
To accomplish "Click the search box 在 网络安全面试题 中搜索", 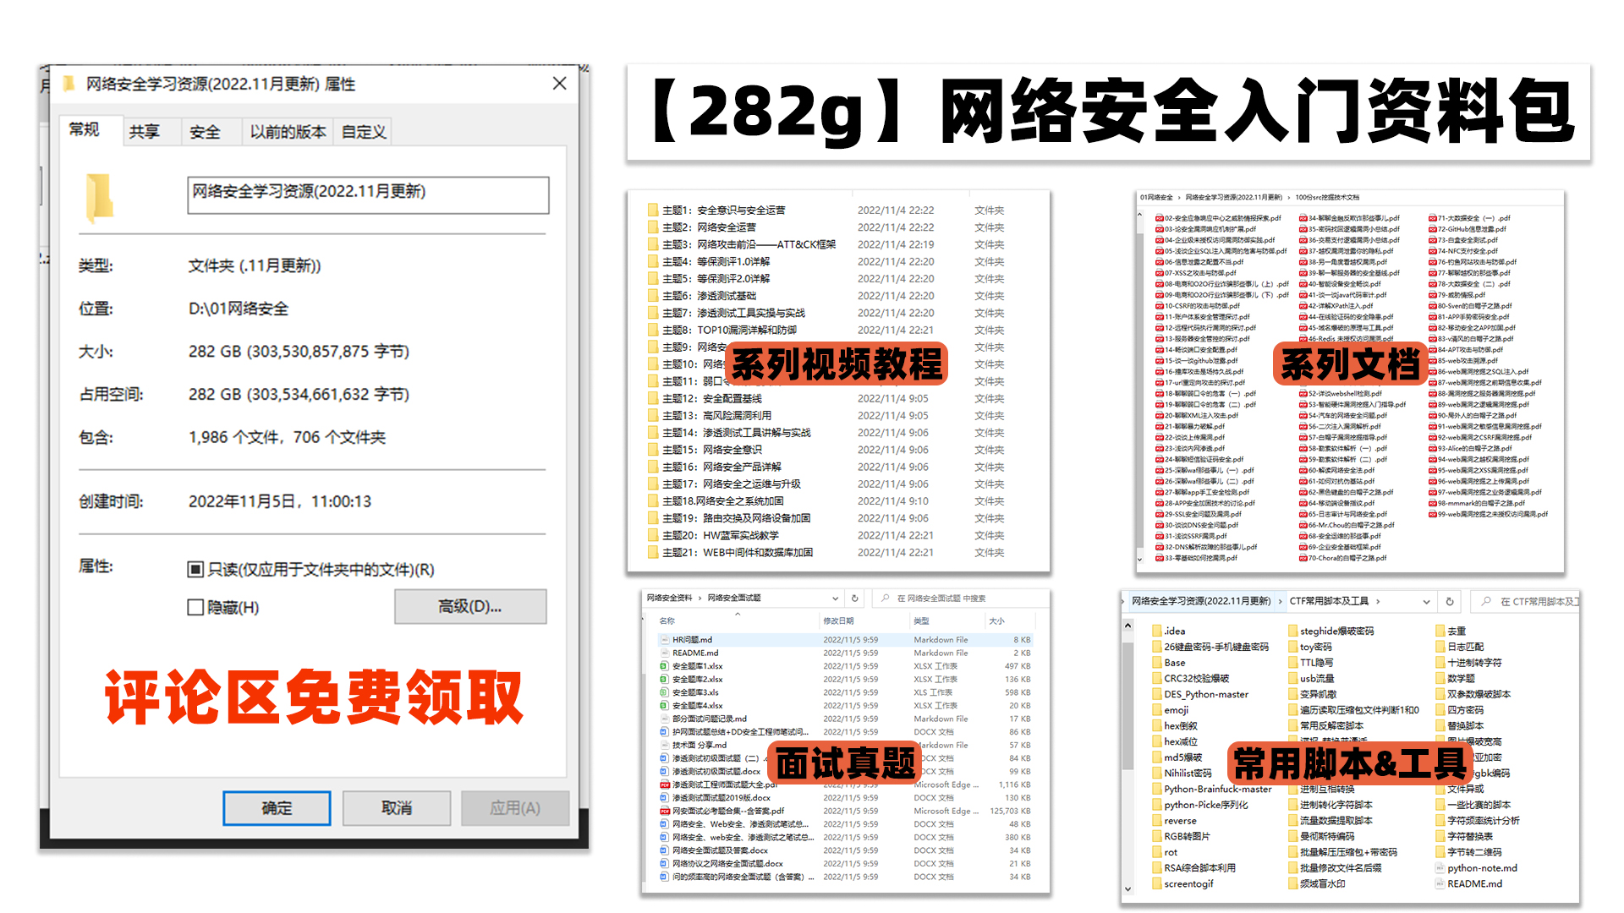I will click(x=960, y=598).
